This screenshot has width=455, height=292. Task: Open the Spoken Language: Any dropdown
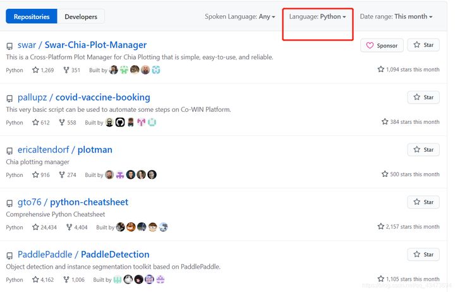[x=240, y=16]
